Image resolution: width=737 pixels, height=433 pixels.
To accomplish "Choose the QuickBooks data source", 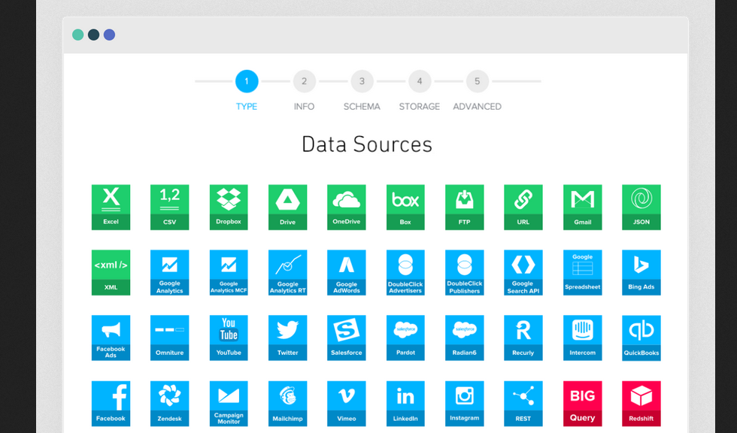I will pos(641,338).
